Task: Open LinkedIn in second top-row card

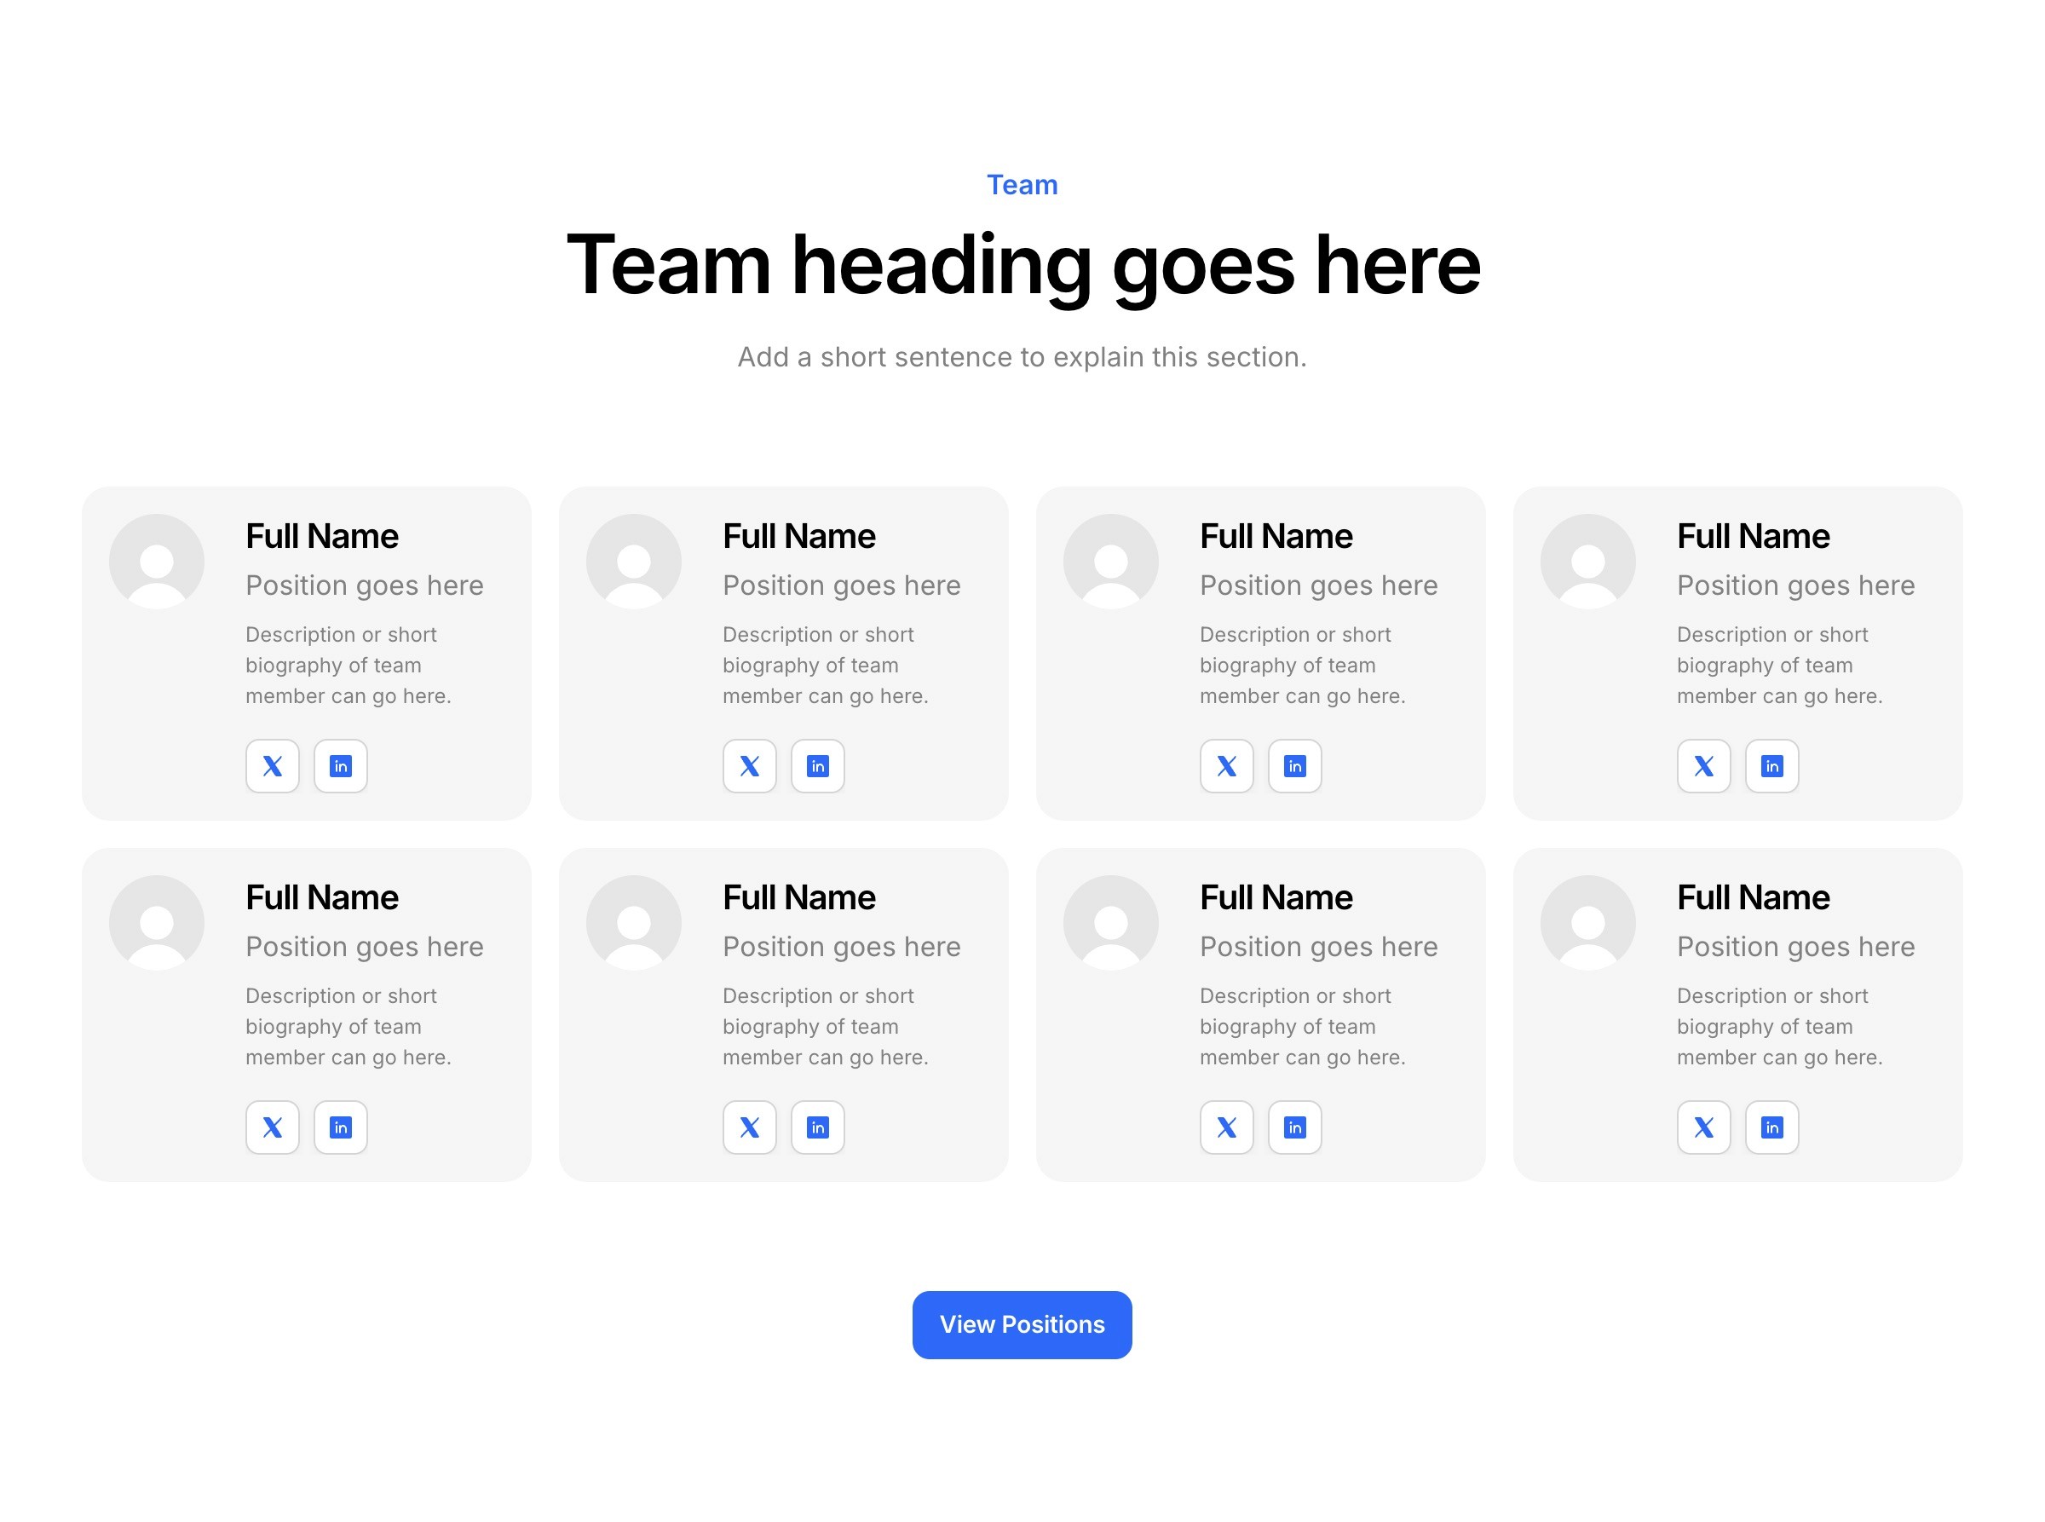Action: 818,765
